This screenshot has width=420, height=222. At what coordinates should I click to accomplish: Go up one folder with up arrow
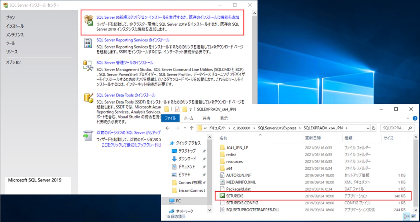point(191,128)
